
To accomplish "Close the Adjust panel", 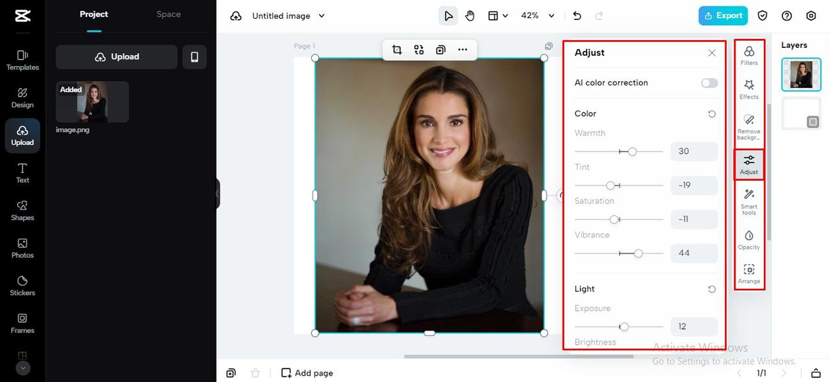I will point(712,53).
